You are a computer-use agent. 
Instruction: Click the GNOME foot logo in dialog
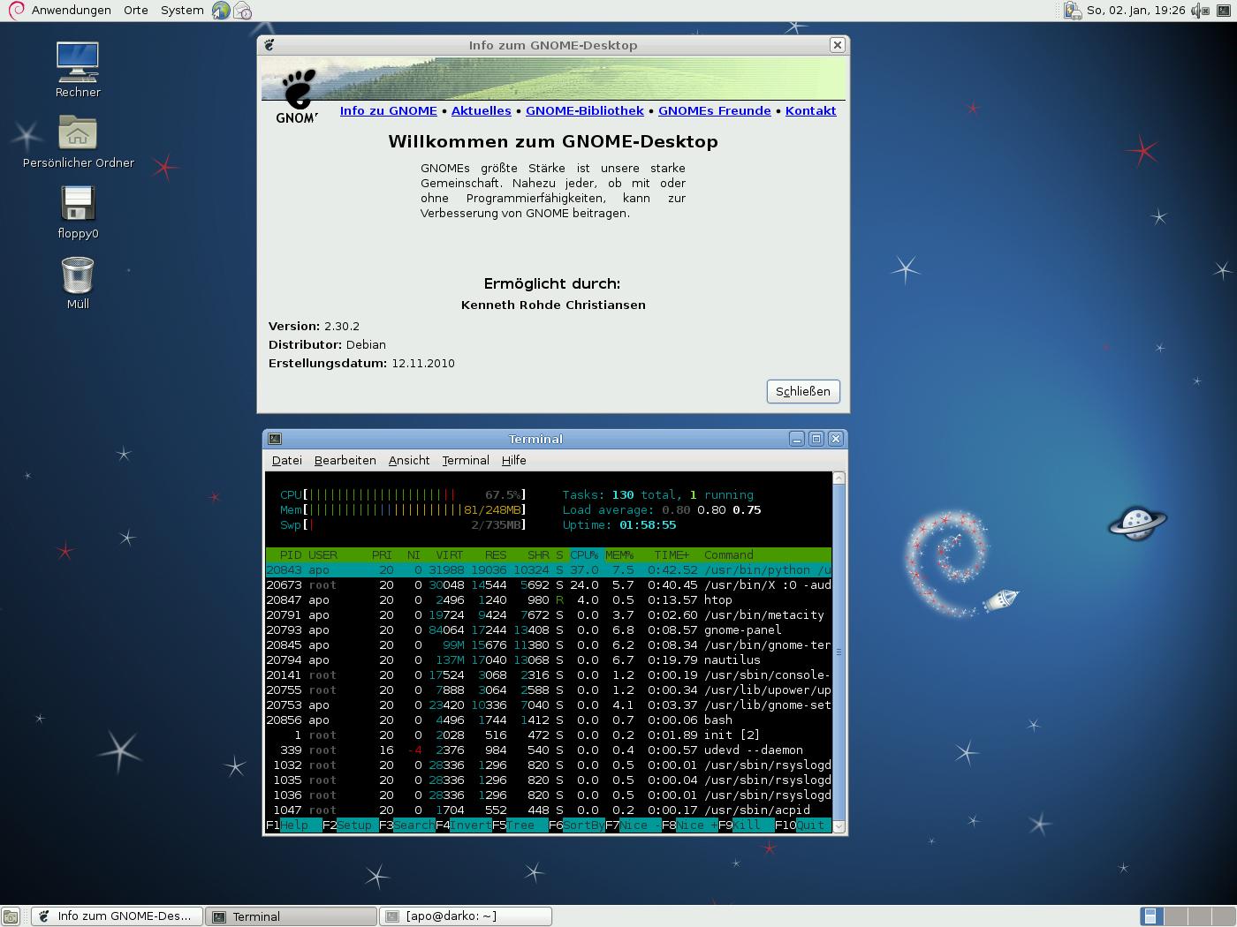298,97
